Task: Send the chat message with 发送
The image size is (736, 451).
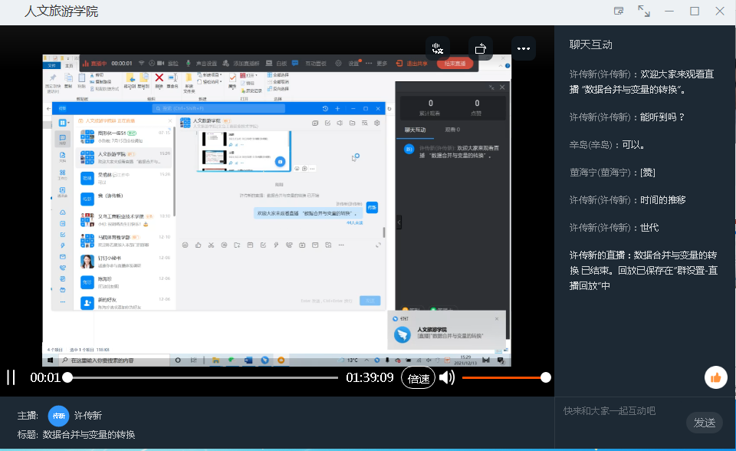Action: click(x=705, y=423)
